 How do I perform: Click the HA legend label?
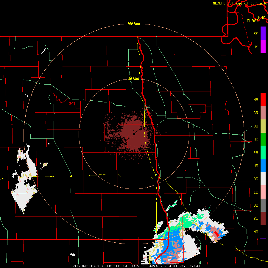pos(255,99)
